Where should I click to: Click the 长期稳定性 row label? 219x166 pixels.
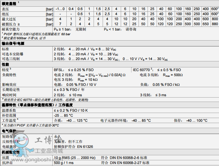point(11,90)
